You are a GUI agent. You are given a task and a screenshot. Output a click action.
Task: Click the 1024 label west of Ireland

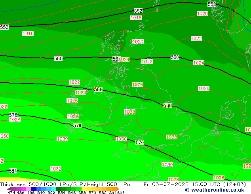click(x=80, y=93)
